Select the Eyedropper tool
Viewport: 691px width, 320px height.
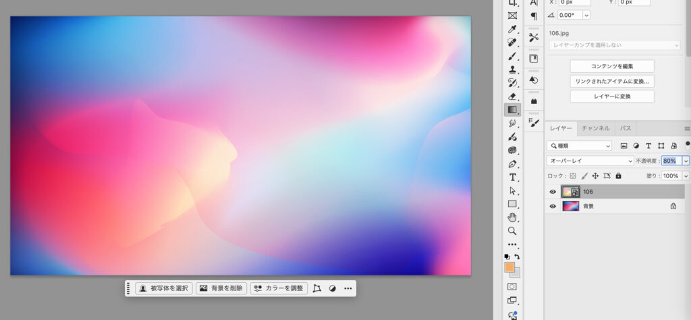pyautogui.click(x=512, y=29)
